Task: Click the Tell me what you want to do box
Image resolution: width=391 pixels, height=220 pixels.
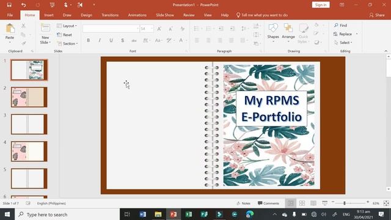Action: coord(262,15)
